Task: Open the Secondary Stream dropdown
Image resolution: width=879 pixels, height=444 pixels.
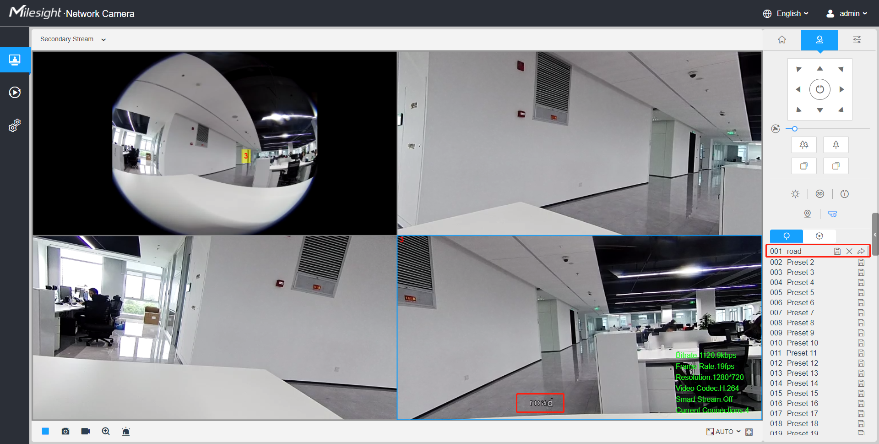Action: 73,39
